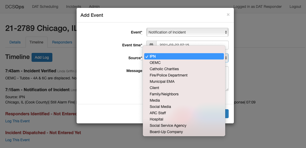
Task: Select Hospital from the dropdown list
Action: coord(184,119)
